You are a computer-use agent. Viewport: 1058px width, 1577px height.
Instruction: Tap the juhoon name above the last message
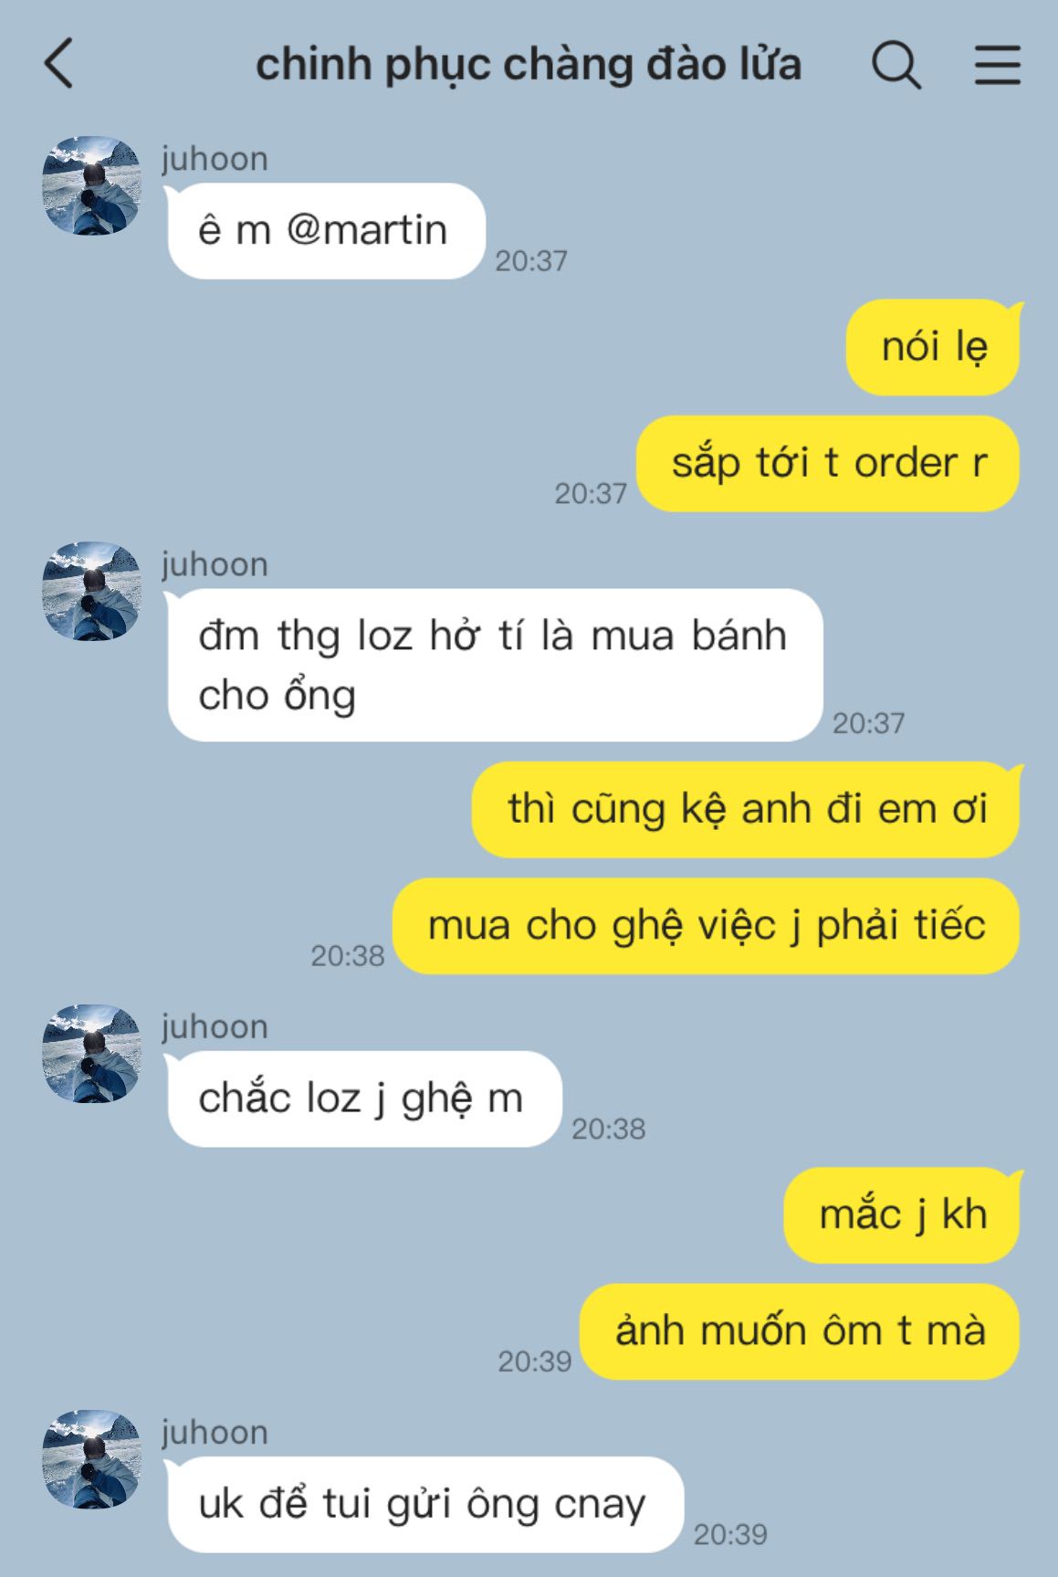(x=215, y=1433)
